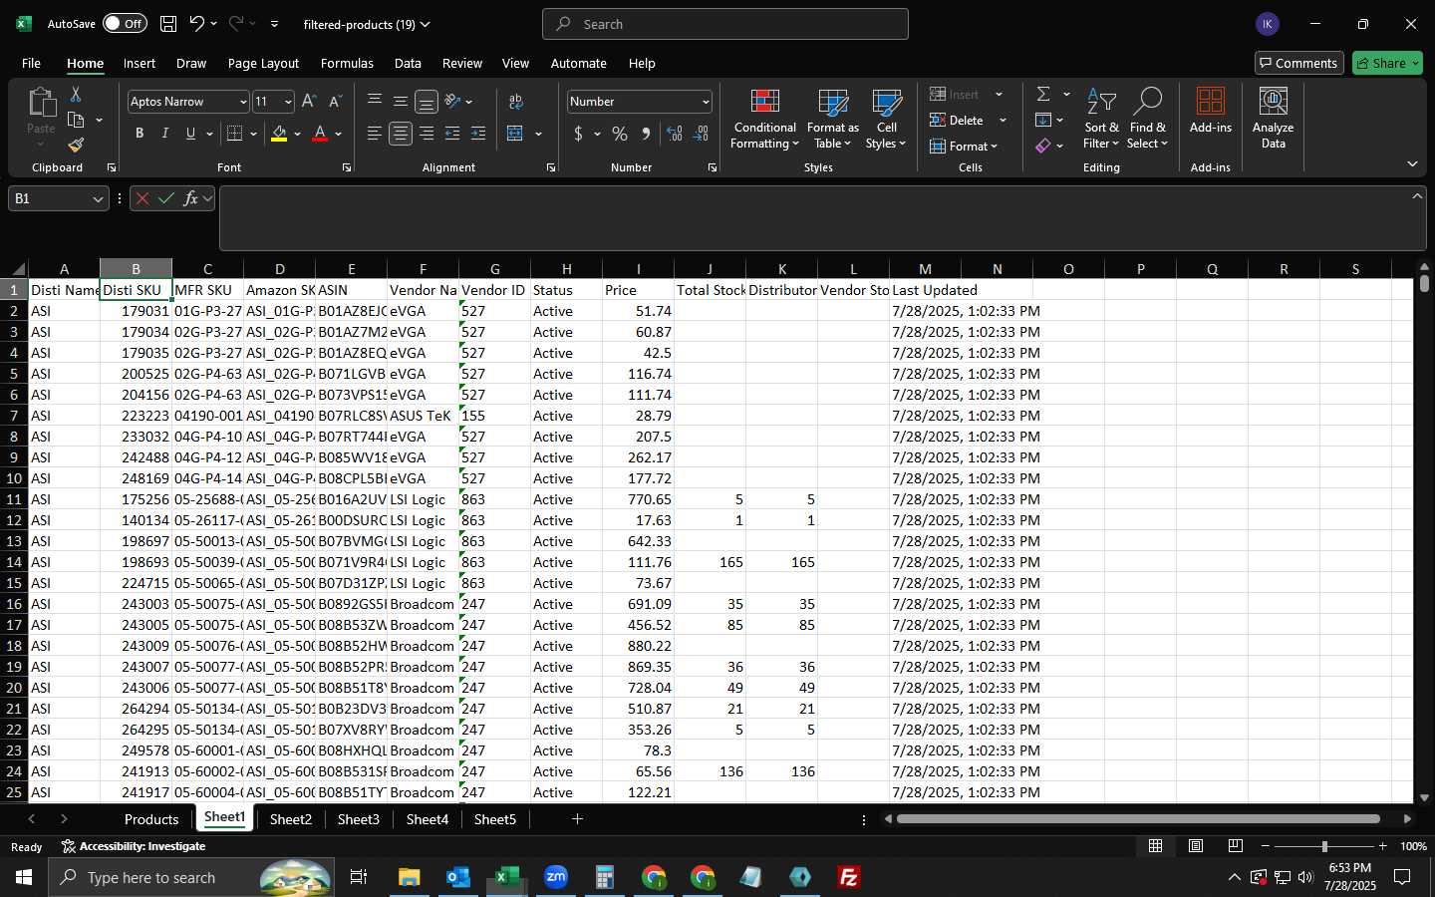Click the Fill down icon

1043,120
